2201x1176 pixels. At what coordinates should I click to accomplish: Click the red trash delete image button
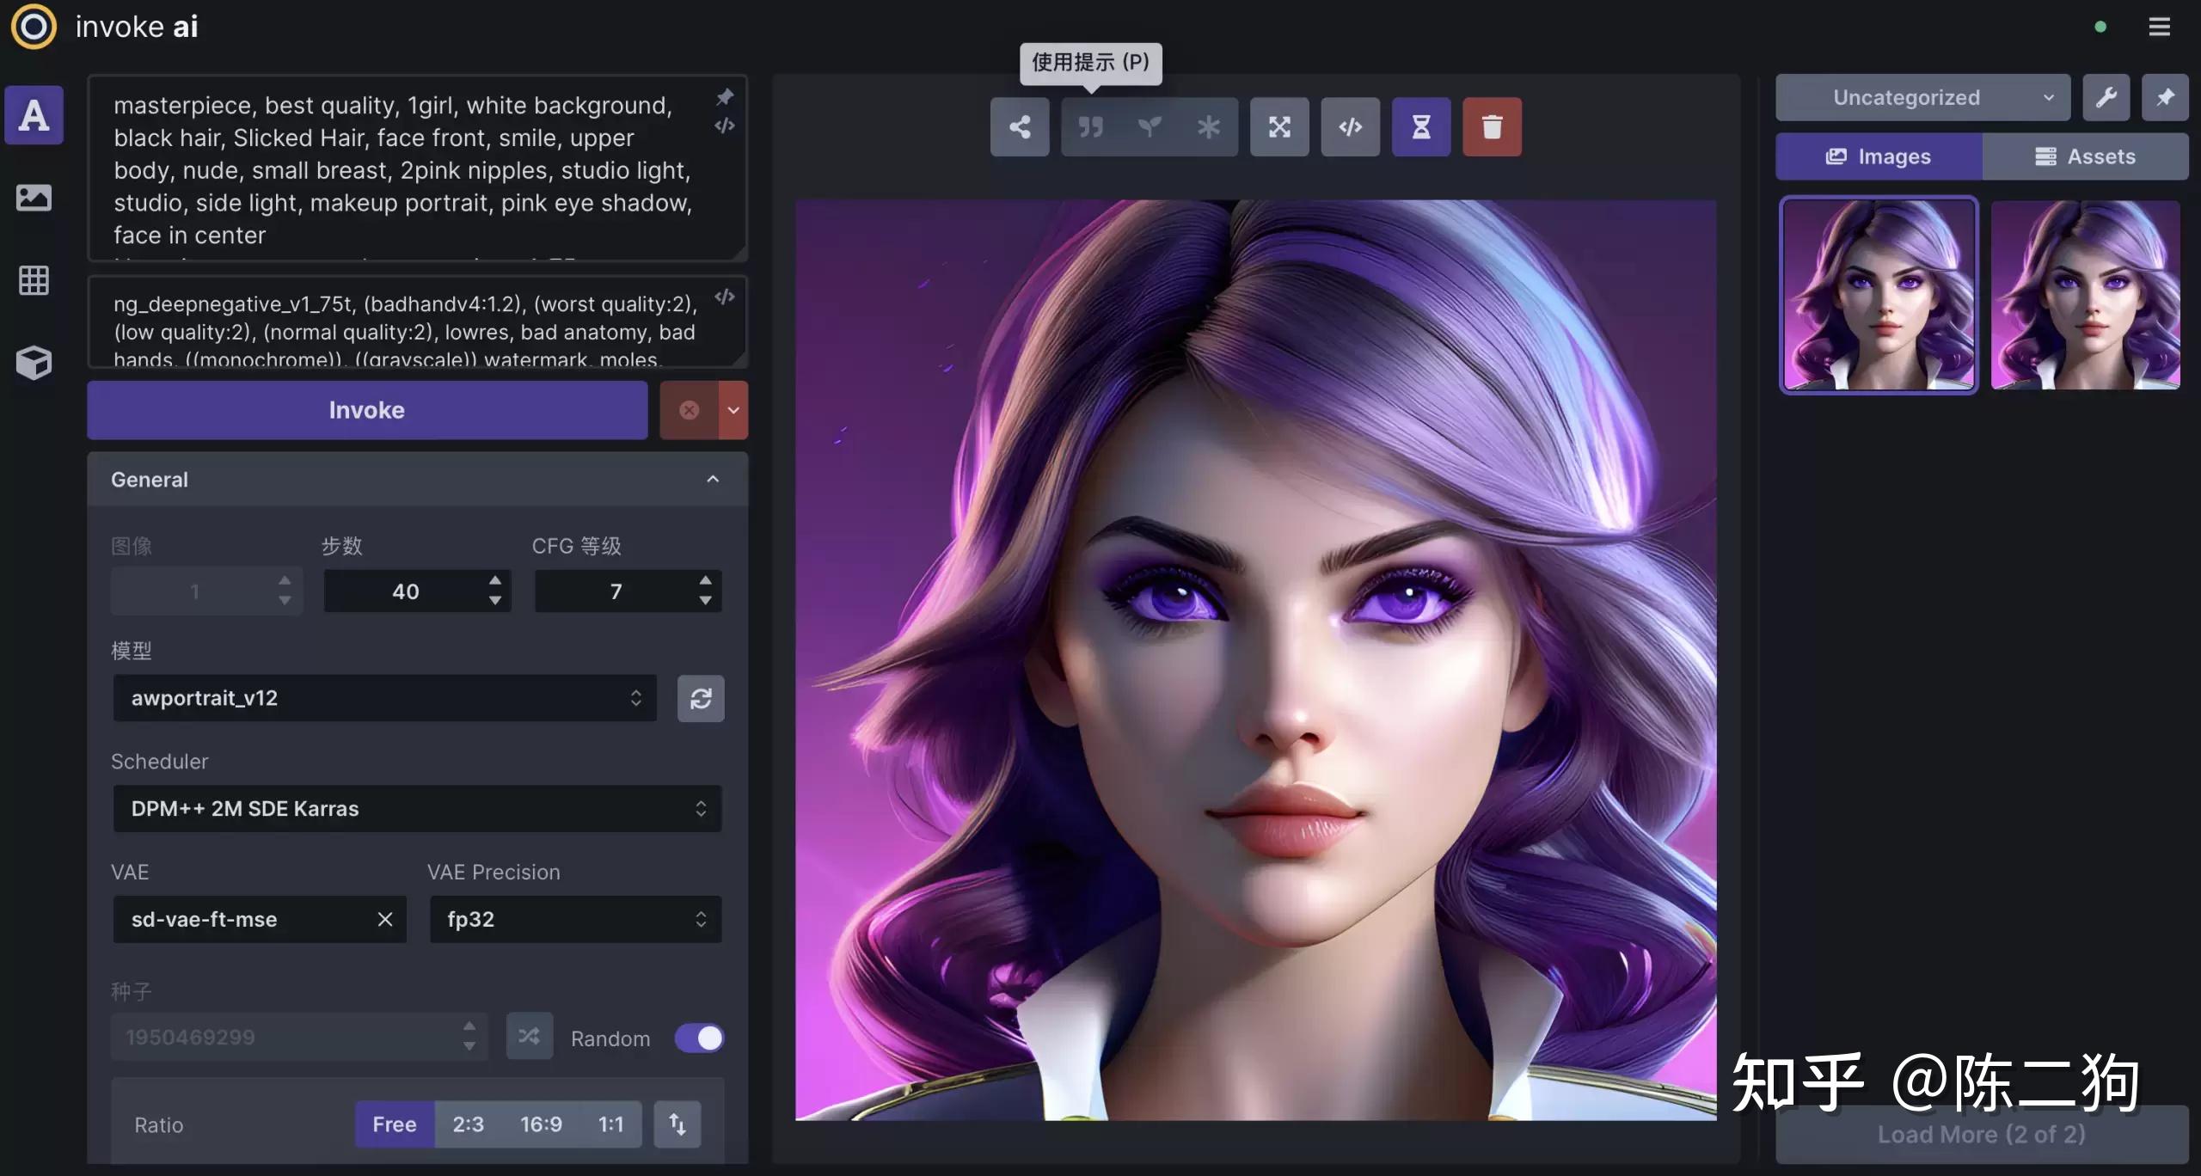point(1492,127)
